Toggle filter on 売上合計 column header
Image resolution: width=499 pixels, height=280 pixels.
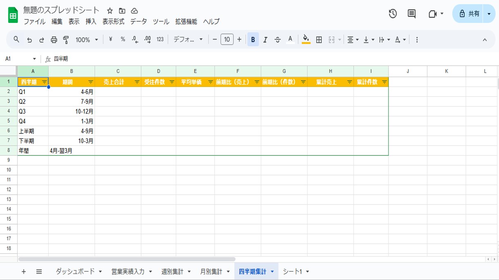pyautogui.click(x=137, y=82)
